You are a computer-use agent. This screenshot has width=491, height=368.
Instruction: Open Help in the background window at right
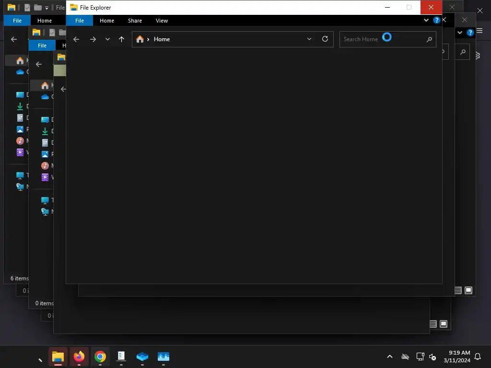click(x=470, y=33)
